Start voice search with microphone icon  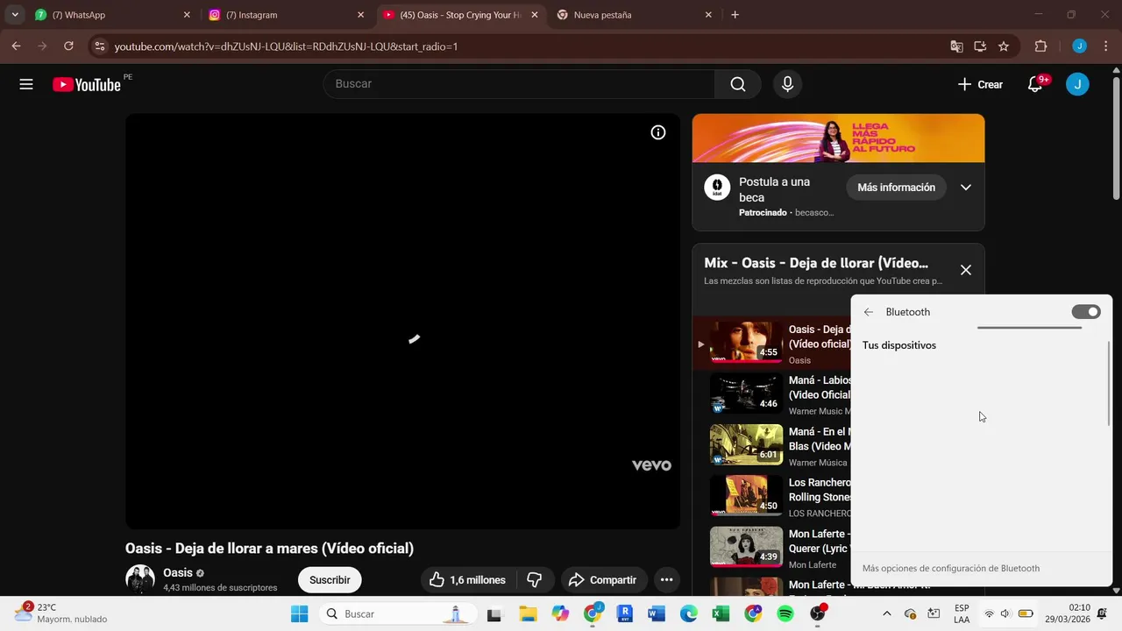click(x=787, y=84)
